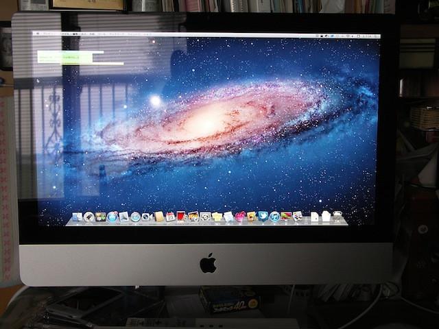Launch iTunes from the Dock
439x329 pixels.
pos(274,217)
